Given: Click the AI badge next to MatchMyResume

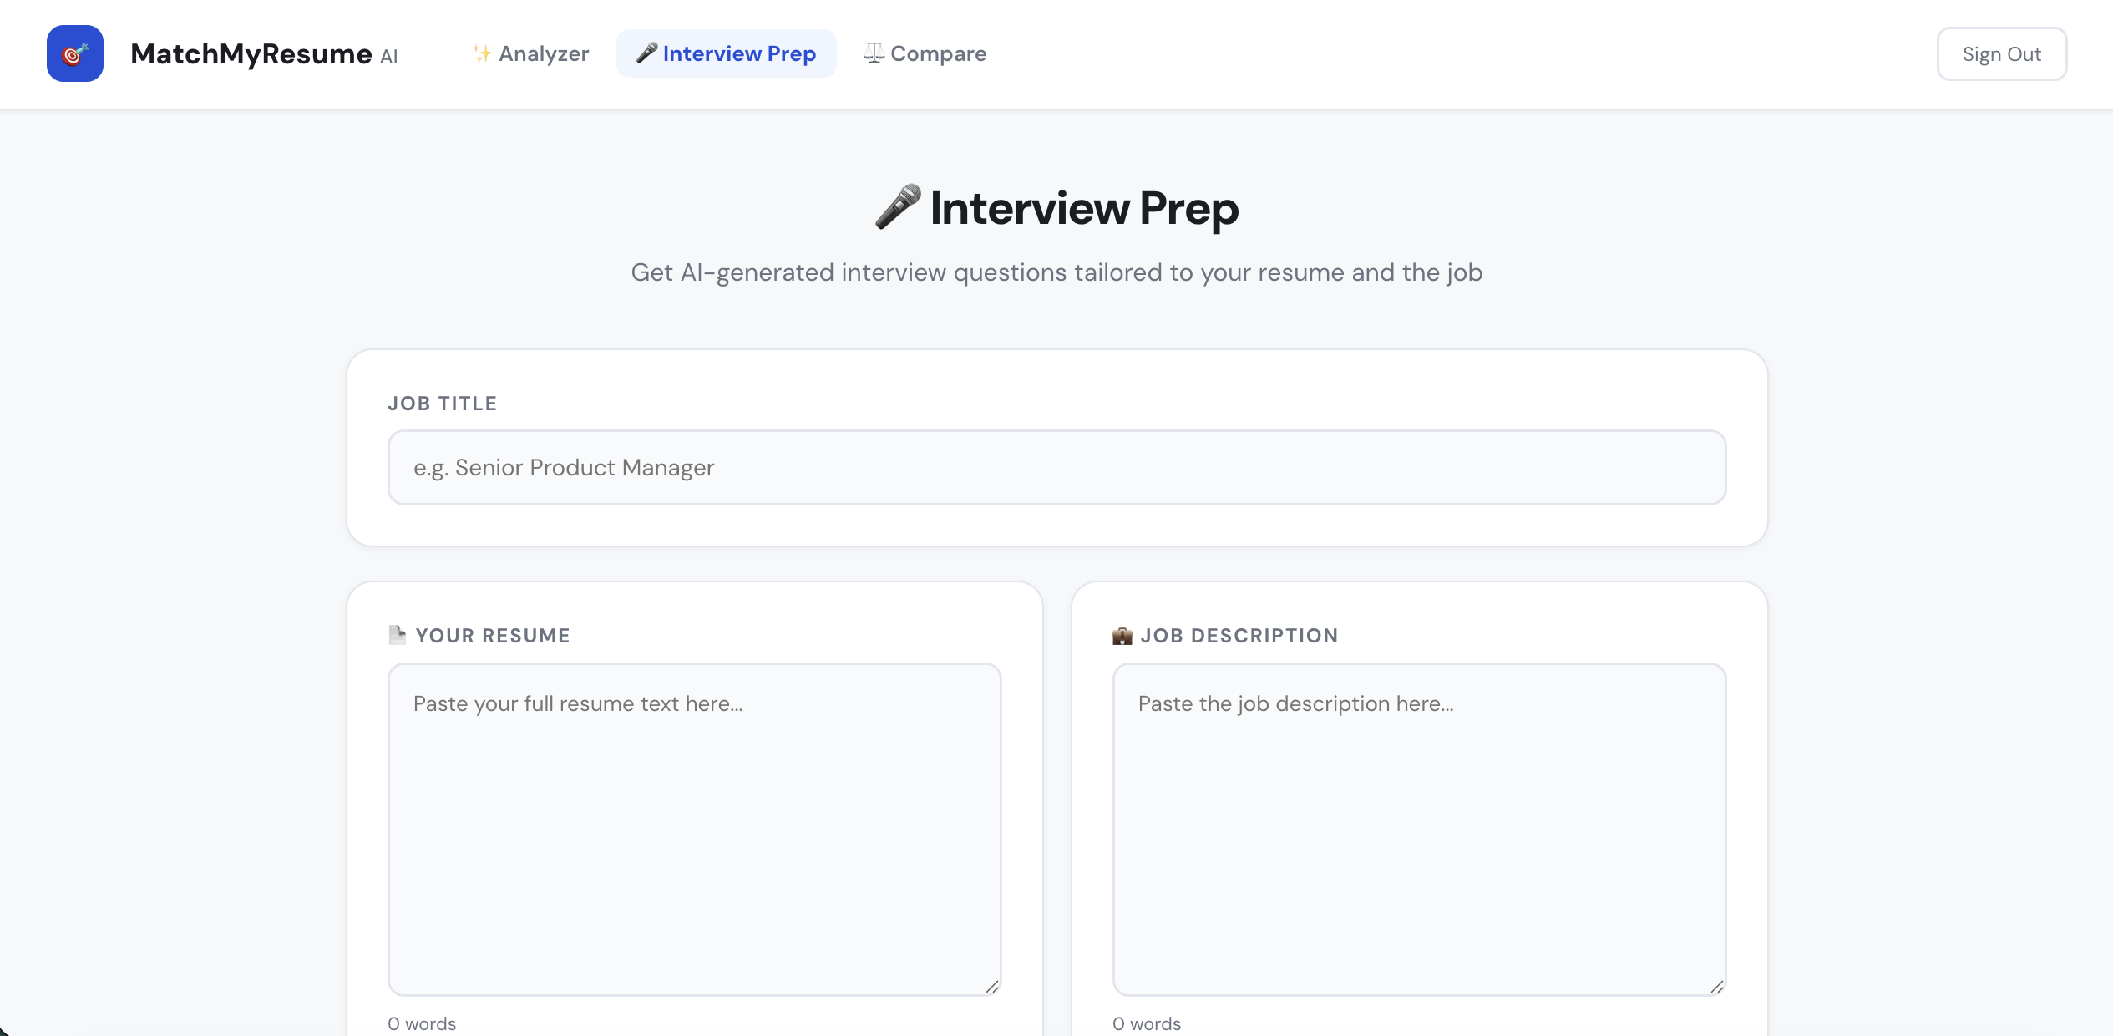Looking at the screenshot, I should (x=388, y=57).
